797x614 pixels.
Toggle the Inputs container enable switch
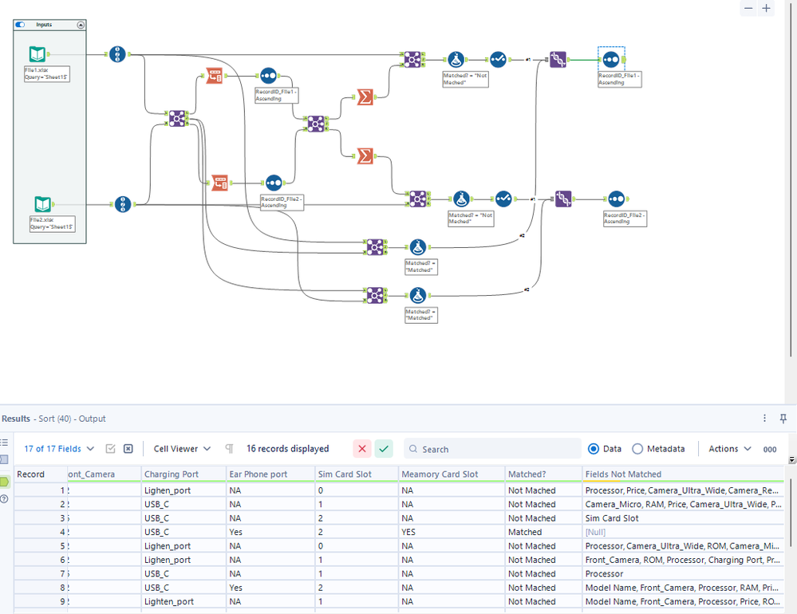[x=20, y=25]
